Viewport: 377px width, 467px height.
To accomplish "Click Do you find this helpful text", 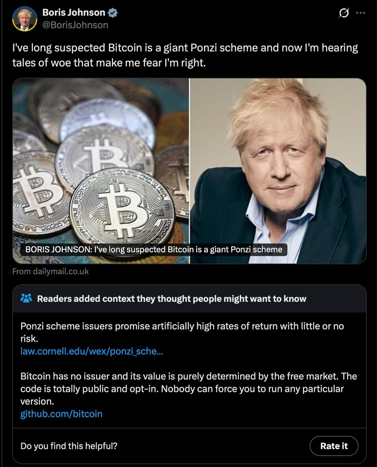I will click(69, 446).
